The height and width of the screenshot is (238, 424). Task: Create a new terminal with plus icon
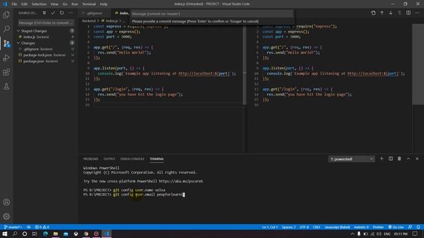[382, 159]
